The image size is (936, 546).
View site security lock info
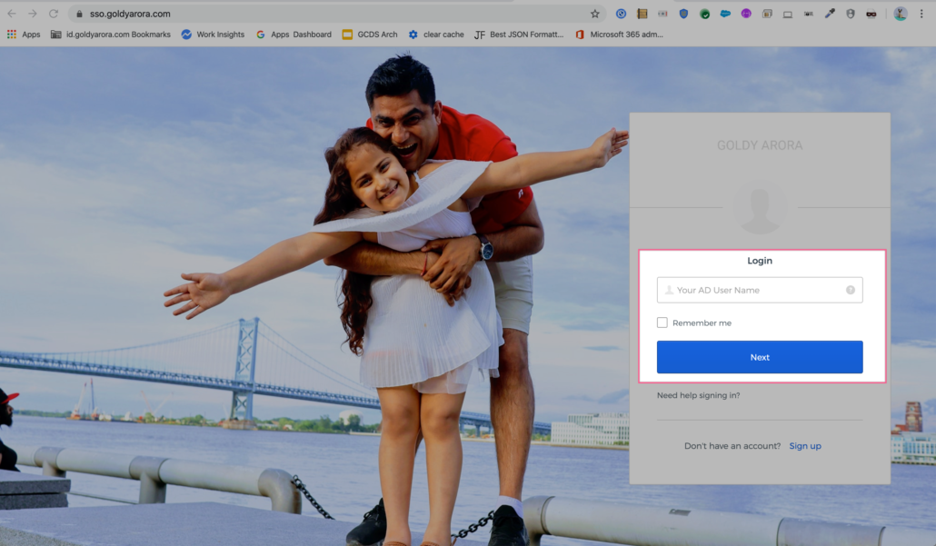pyautogui.click(x=79, y=14)
